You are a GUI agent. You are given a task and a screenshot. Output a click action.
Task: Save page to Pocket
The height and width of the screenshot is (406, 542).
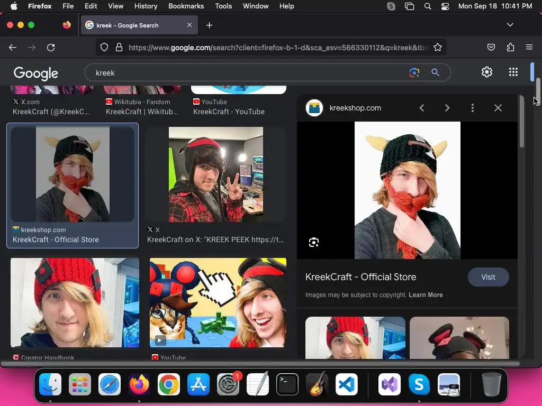(x=491, y=47)
